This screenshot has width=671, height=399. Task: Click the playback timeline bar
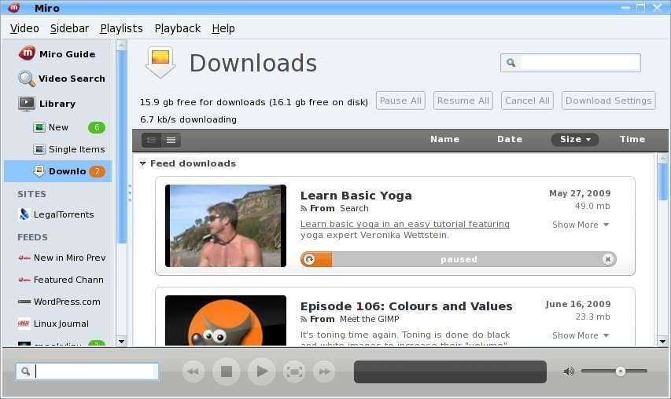click(x=450, y=372)
